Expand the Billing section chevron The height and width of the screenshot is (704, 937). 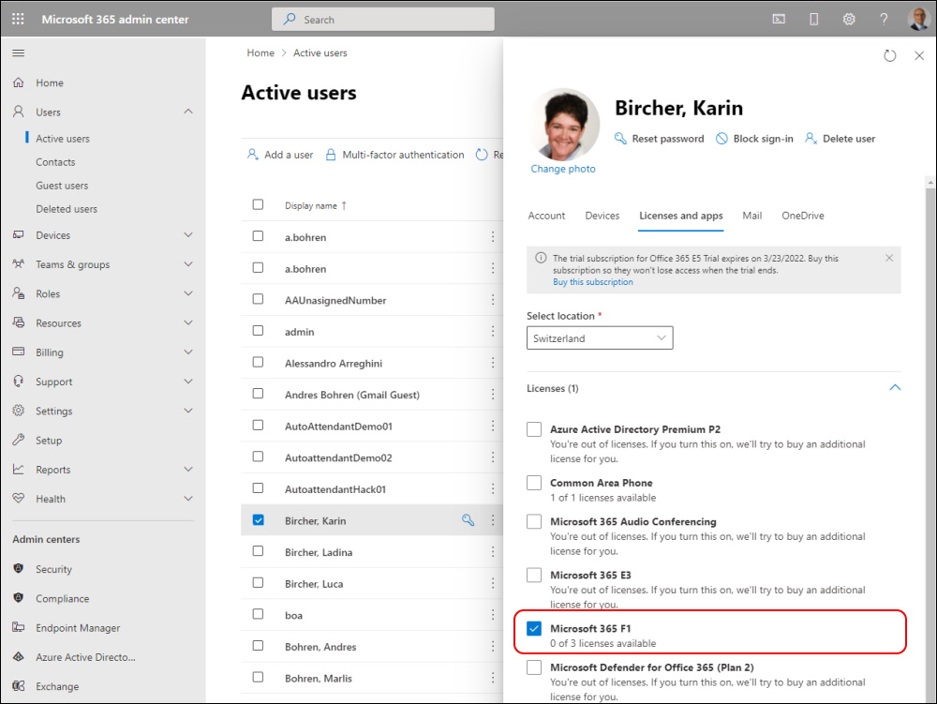pyautogui.click(x=188, y=352)
